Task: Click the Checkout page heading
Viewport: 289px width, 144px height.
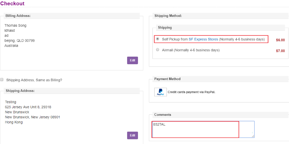Action: [x=12, y=3]
